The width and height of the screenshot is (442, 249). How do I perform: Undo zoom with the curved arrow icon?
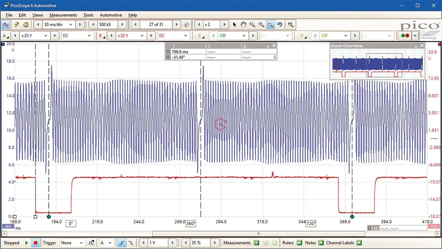[x=280, y=25]
